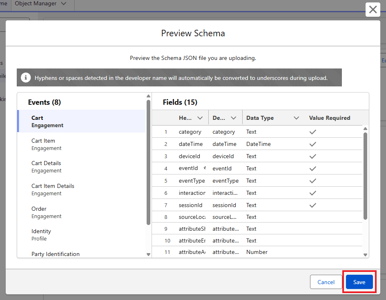386x300 pixels.
Task: Click the Number data type in row 11
Action: 257,252
